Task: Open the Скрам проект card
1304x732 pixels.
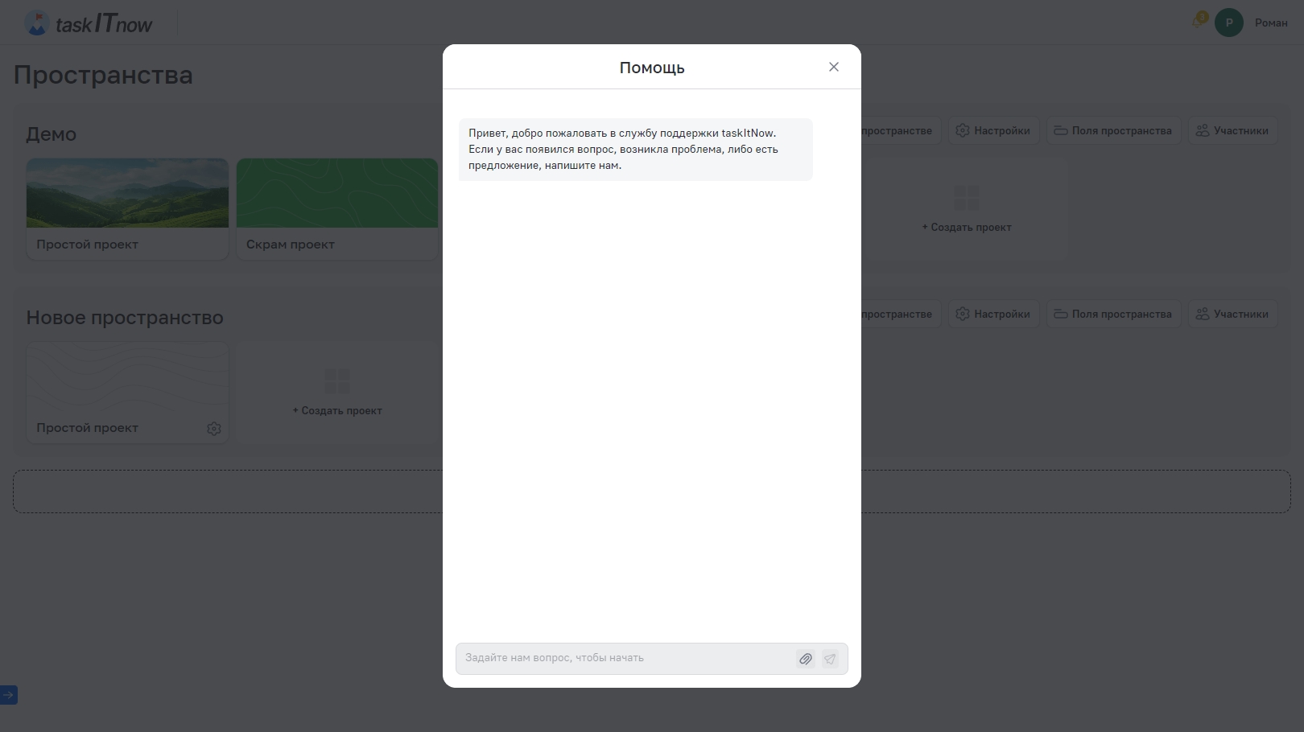Action: 337,209
